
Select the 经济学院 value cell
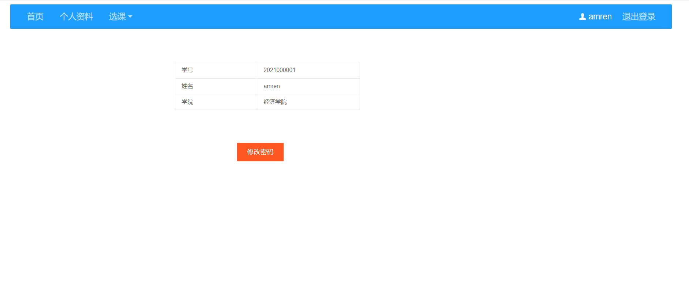[308, 102]
